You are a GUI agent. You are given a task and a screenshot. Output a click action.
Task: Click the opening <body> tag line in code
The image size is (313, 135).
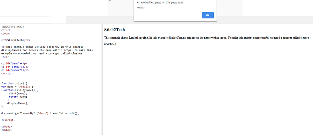[x=6, y=34]
